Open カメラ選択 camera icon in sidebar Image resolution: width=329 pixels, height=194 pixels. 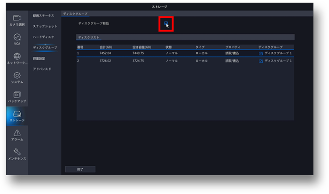tap(17, 18)
